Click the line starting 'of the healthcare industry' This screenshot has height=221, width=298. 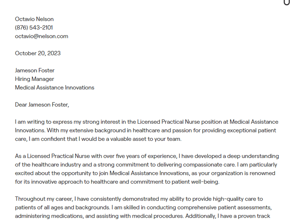tap(146, 165)
